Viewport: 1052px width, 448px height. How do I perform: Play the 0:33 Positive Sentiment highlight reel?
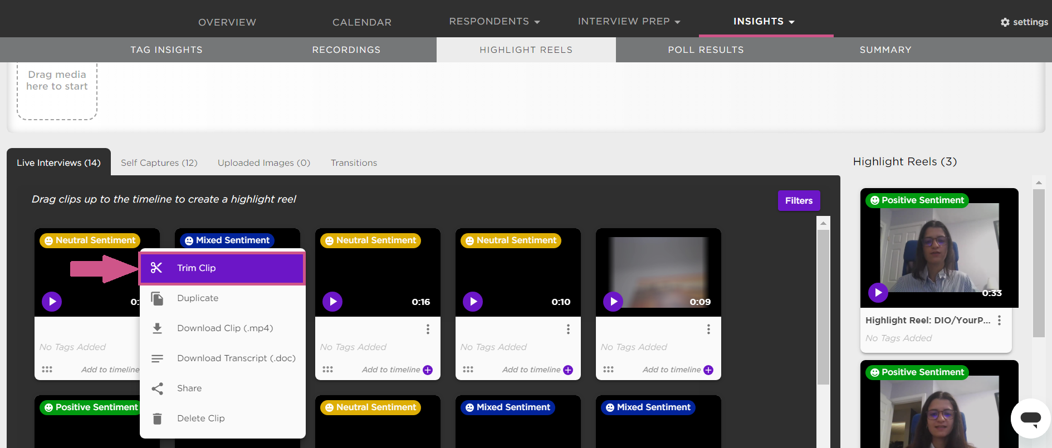tap(878, 292)
